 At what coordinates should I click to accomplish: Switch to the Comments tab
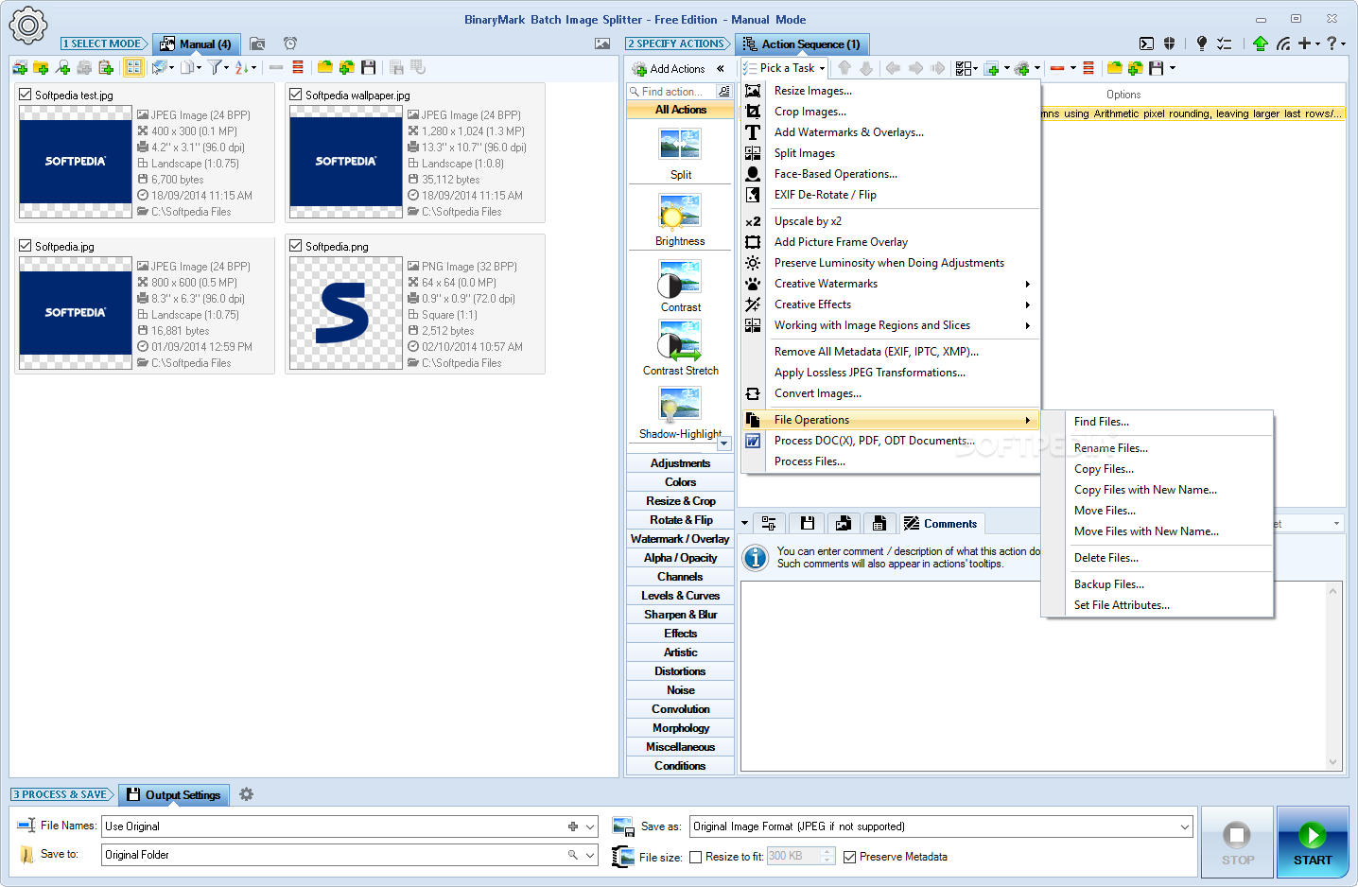(x=940, y=524)
